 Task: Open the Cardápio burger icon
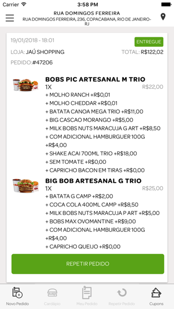pyautogui.click(x=52, y=293)
